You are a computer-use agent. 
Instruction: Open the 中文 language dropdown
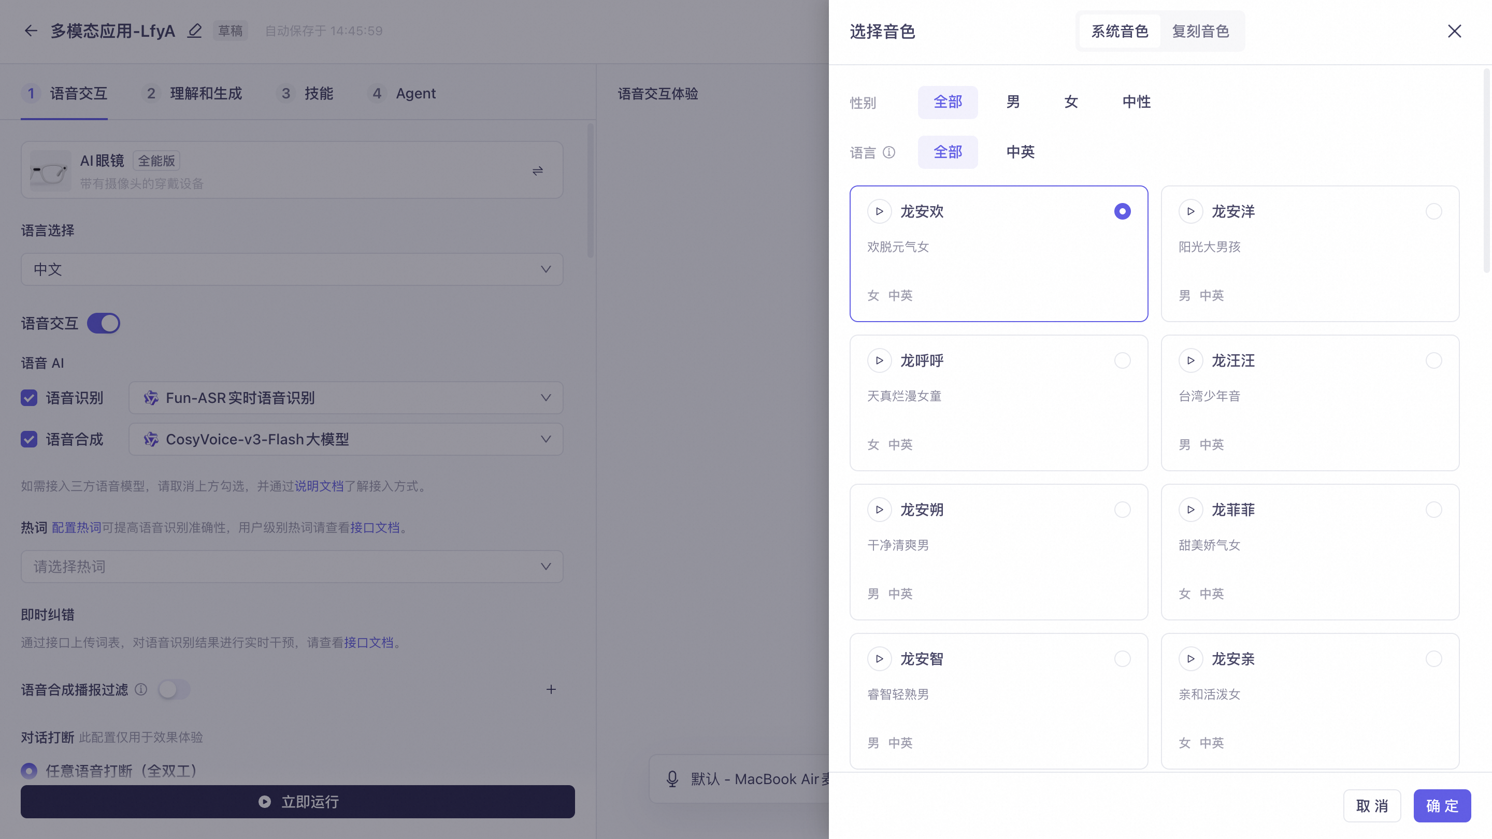coord(292,269)
